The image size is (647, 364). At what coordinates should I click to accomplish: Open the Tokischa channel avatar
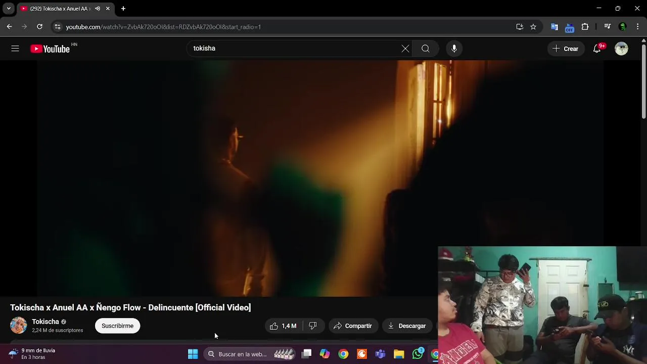19,326
